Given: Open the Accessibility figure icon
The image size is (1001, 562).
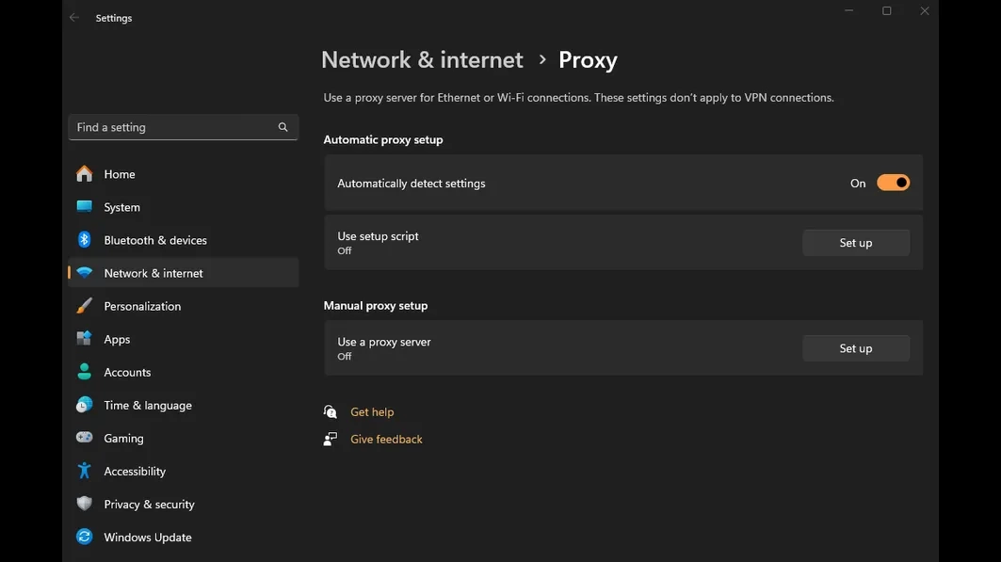Looking at the screenshot, I should (x=85, y=471).
